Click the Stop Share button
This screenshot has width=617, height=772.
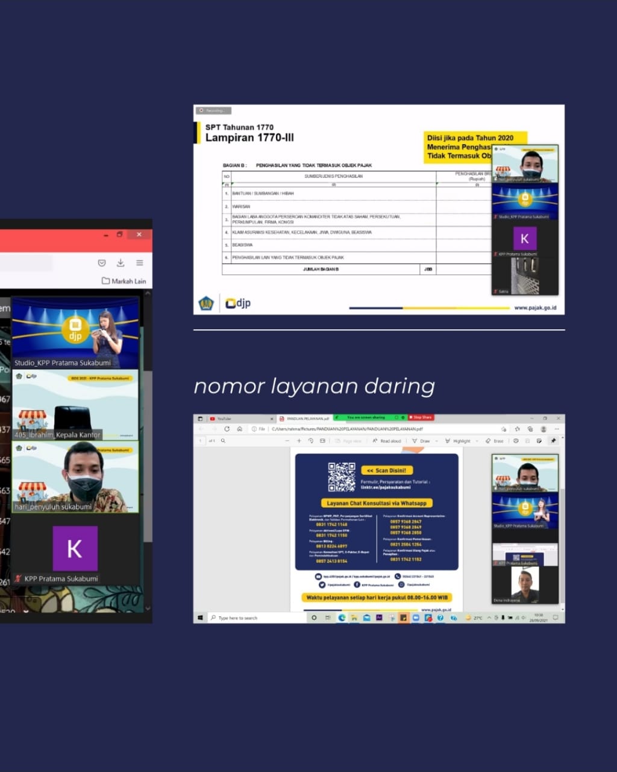pyautogui.click(x=421, y=417)
